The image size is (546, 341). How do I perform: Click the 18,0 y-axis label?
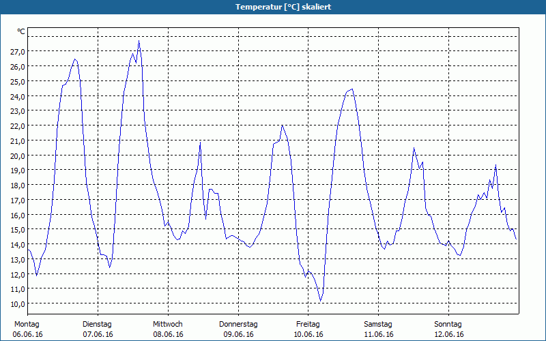18,186
